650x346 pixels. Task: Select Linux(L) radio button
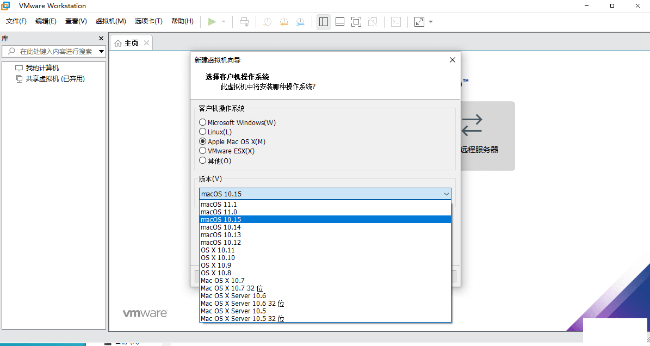(x=203, y=132)
